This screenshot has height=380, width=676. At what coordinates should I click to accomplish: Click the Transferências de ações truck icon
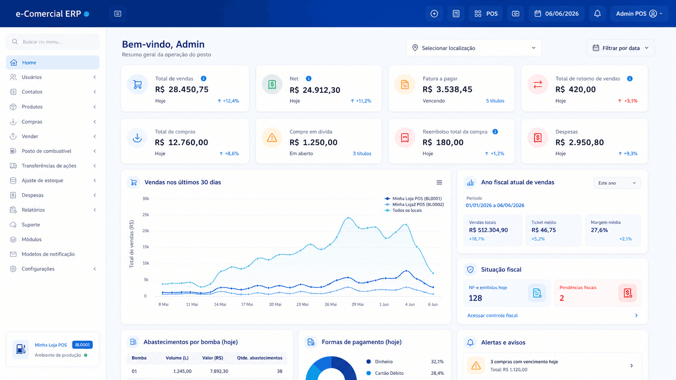coord(13,166)
